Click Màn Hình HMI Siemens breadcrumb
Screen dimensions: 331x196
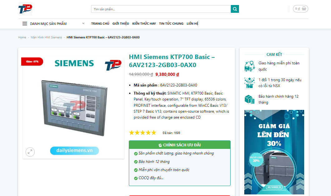click(x=46, y=37)
